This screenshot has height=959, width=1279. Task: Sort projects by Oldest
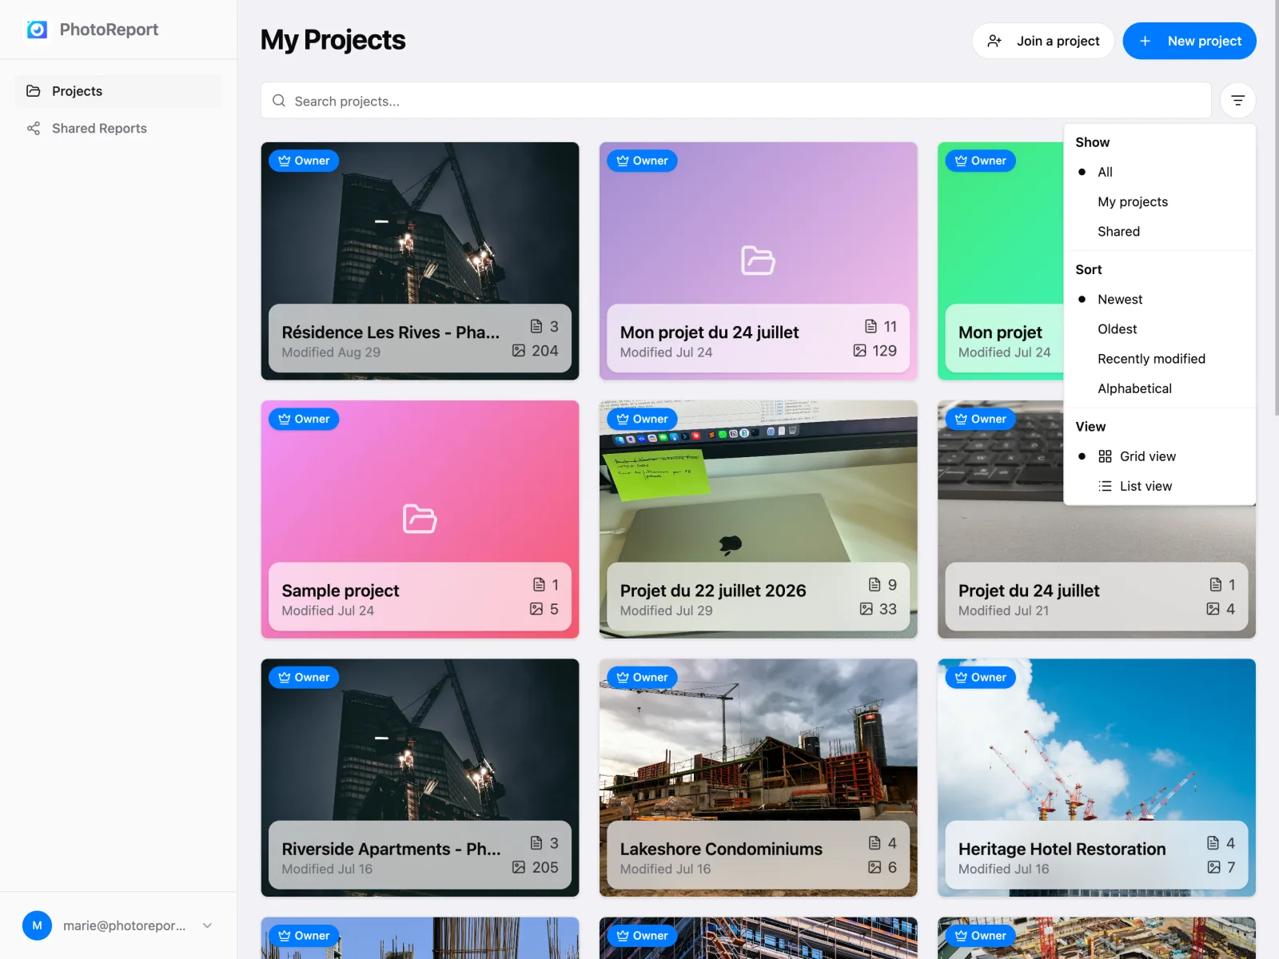coord(1160,329)
